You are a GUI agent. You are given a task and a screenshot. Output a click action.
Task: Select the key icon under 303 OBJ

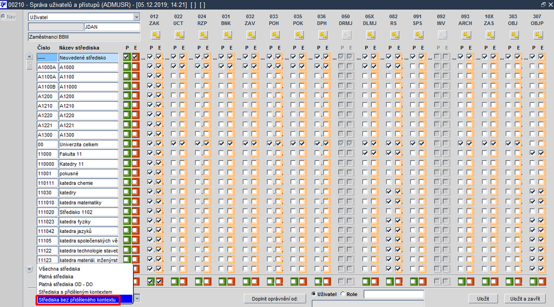pyautogui.click(x=515, y=35)
